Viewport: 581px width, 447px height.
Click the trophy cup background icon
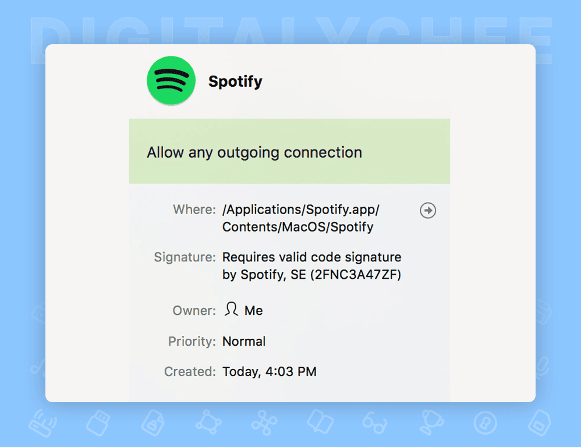point(431,422)
